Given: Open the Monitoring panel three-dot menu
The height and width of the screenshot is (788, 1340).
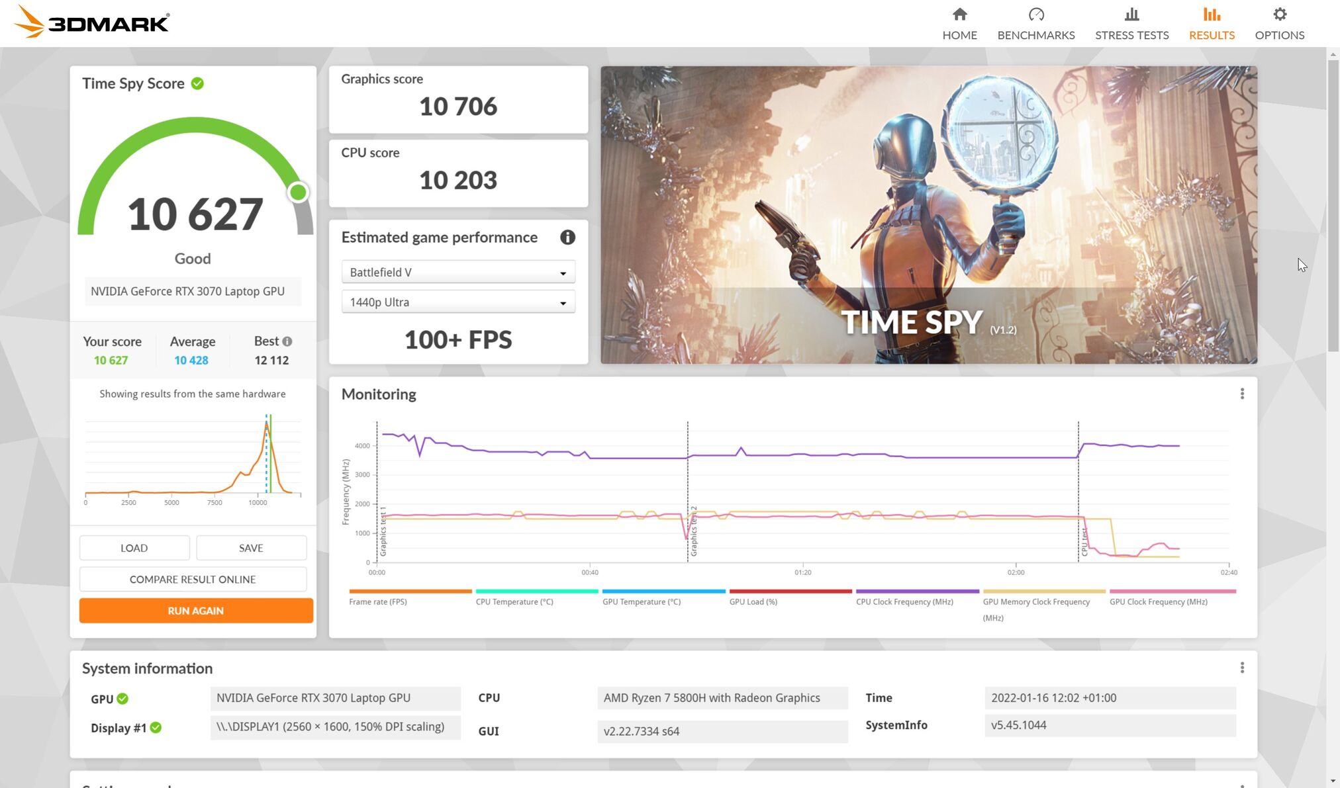Looking at the screenshot, I should click(x=1242, y=394).
